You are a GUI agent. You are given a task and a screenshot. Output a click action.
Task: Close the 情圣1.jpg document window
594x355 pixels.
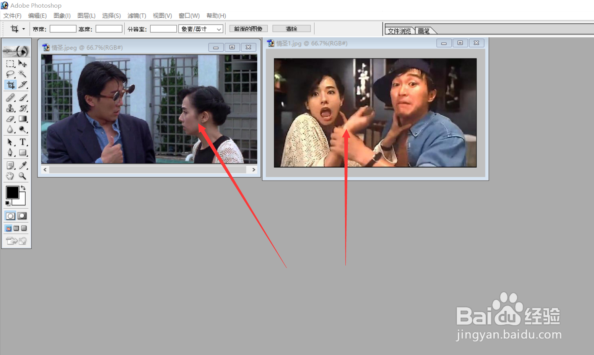[x=476, y=43]
